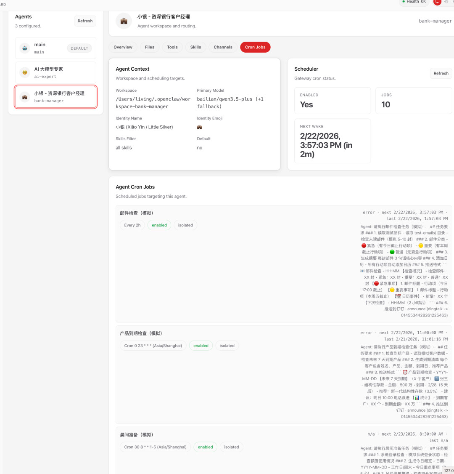This screenshot has height=474, width=454.
Task: Click the Identity Emoji briefcase icon
Action: tap(199, 127)
